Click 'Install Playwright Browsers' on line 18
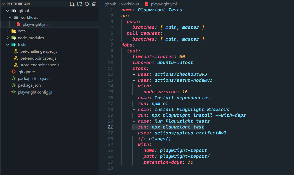 point(192,109)
